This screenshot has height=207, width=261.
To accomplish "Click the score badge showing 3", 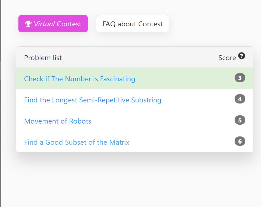I will (x=240, y=78).
